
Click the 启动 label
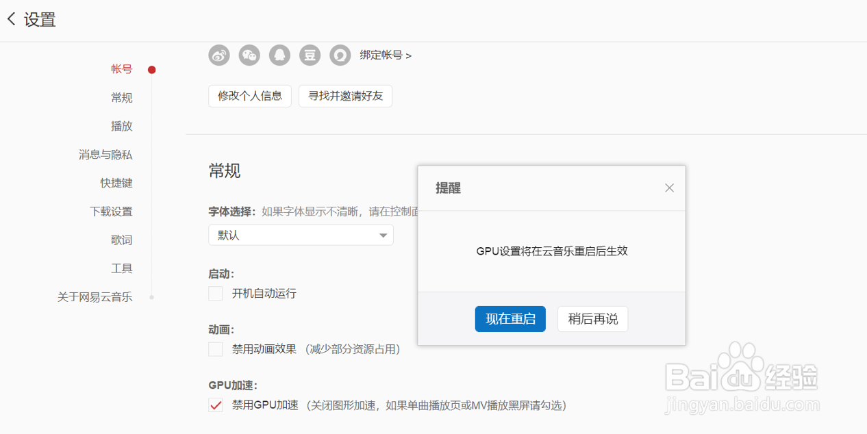tap(221, 274)
